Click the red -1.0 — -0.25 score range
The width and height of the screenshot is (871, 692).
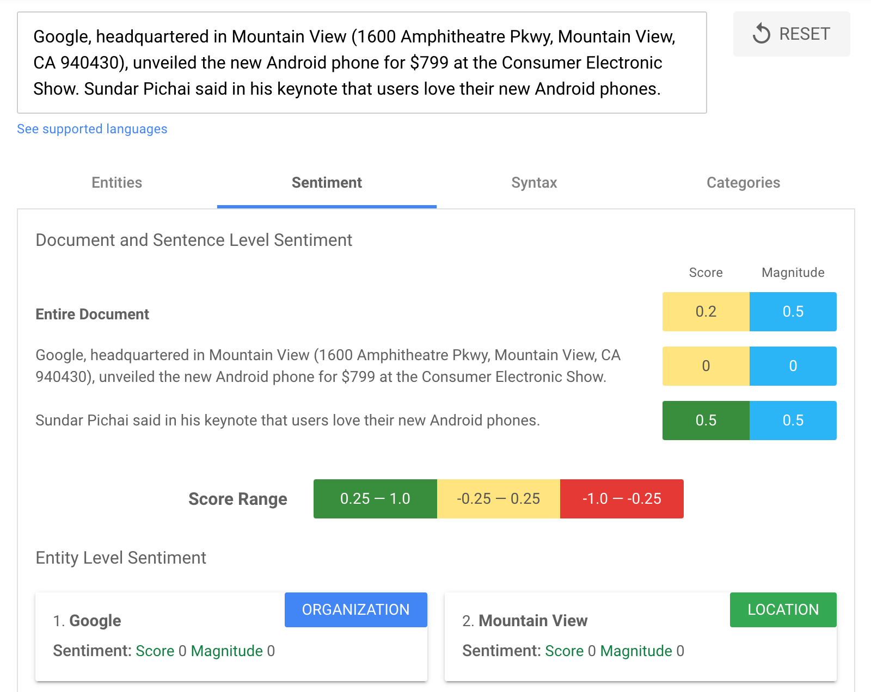[622, 499]
